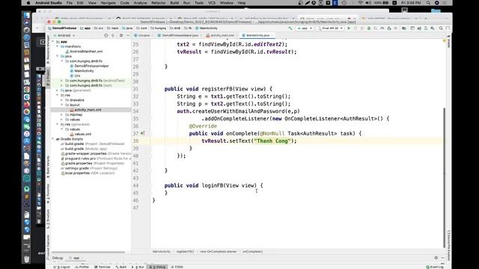Open the Event Log button

pyautogui.click(x=435, y=267)
